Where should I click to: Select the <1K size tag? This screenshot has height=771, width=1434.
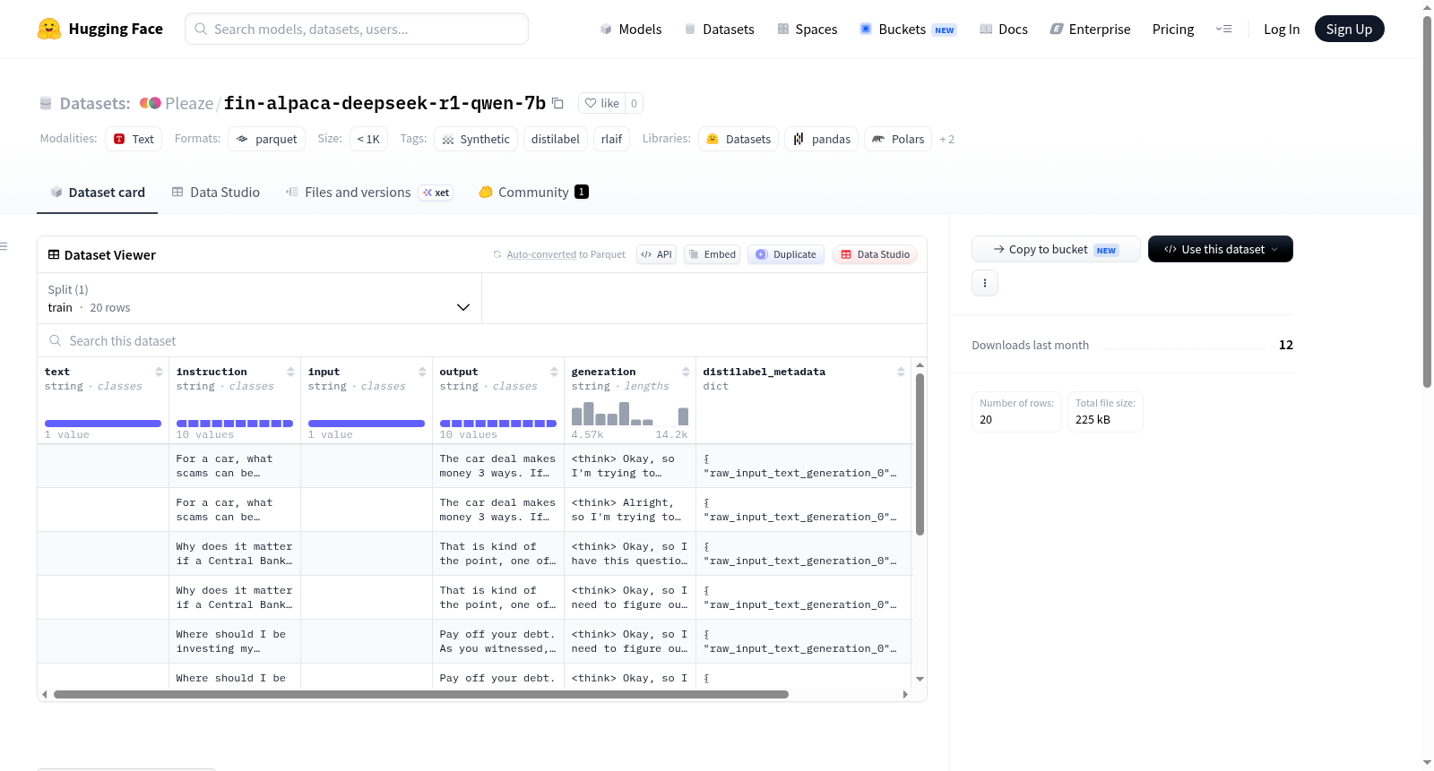(x=368, y=139)
